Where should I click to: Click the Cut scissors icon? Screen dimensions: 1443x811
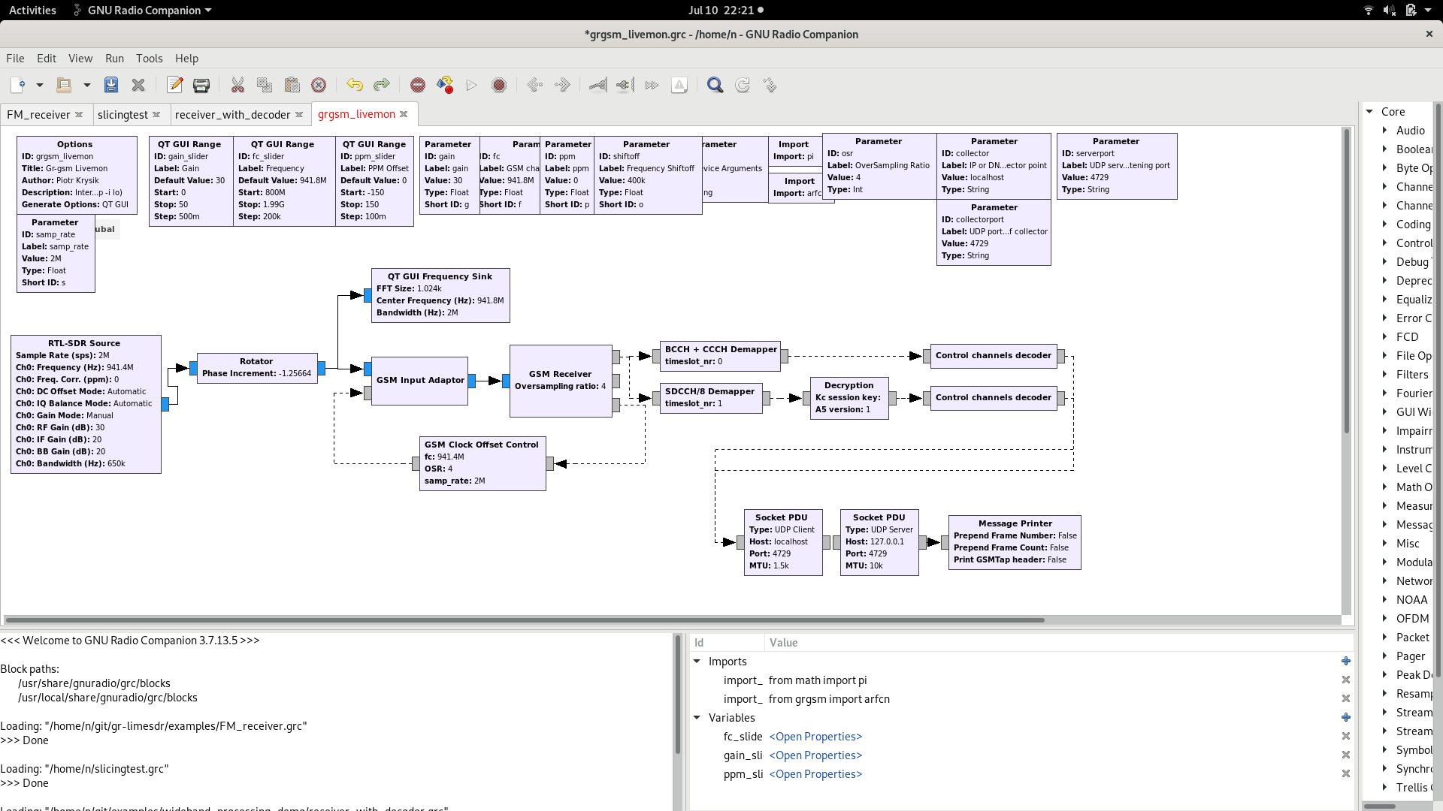point(237,85)
